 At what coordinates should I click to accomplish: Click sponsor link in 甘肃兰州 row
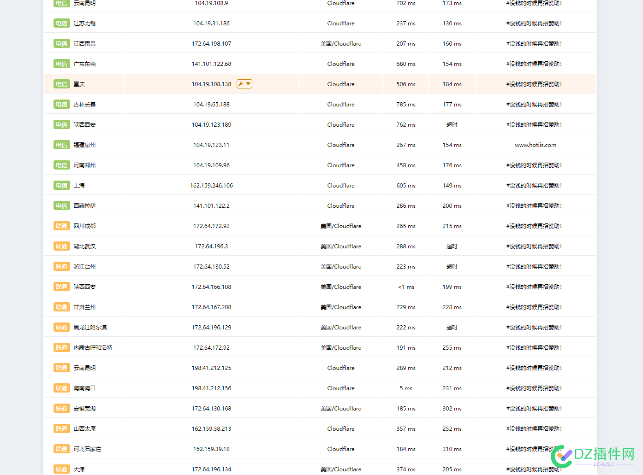(x=534, y=307)
